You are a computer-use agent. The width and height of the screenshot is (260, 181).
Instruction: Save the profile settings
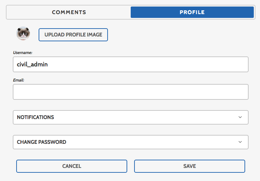(x=190, y=166)
